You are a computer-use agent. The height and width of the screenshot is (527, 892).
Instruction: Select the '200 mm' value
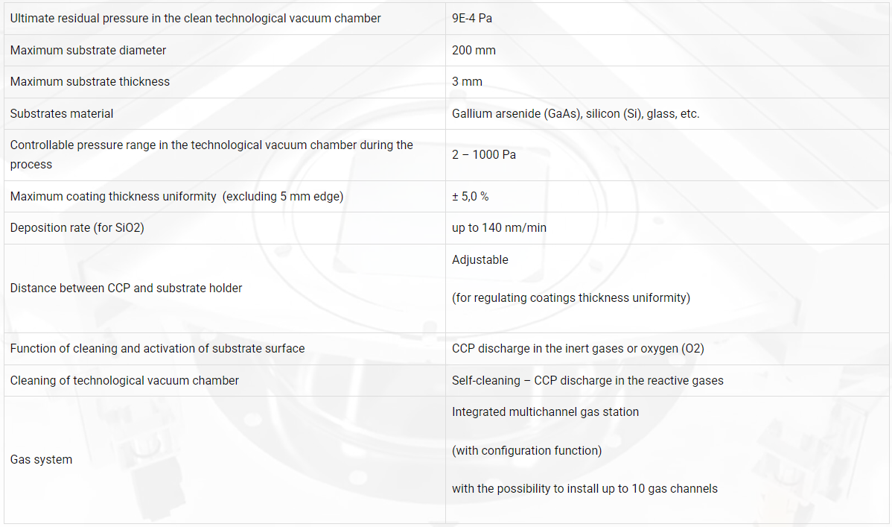coord(474,50)
